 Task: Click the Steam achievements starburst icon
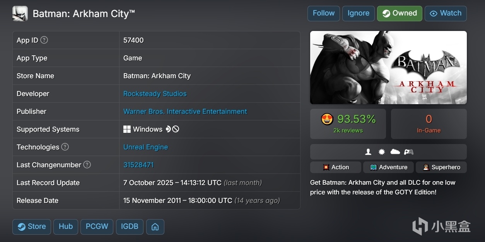coord(382,152)
